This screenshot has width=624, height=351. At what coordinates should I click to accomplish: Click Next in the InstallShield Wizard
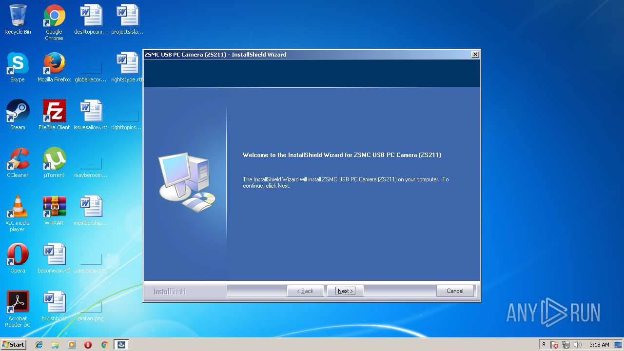345,291
